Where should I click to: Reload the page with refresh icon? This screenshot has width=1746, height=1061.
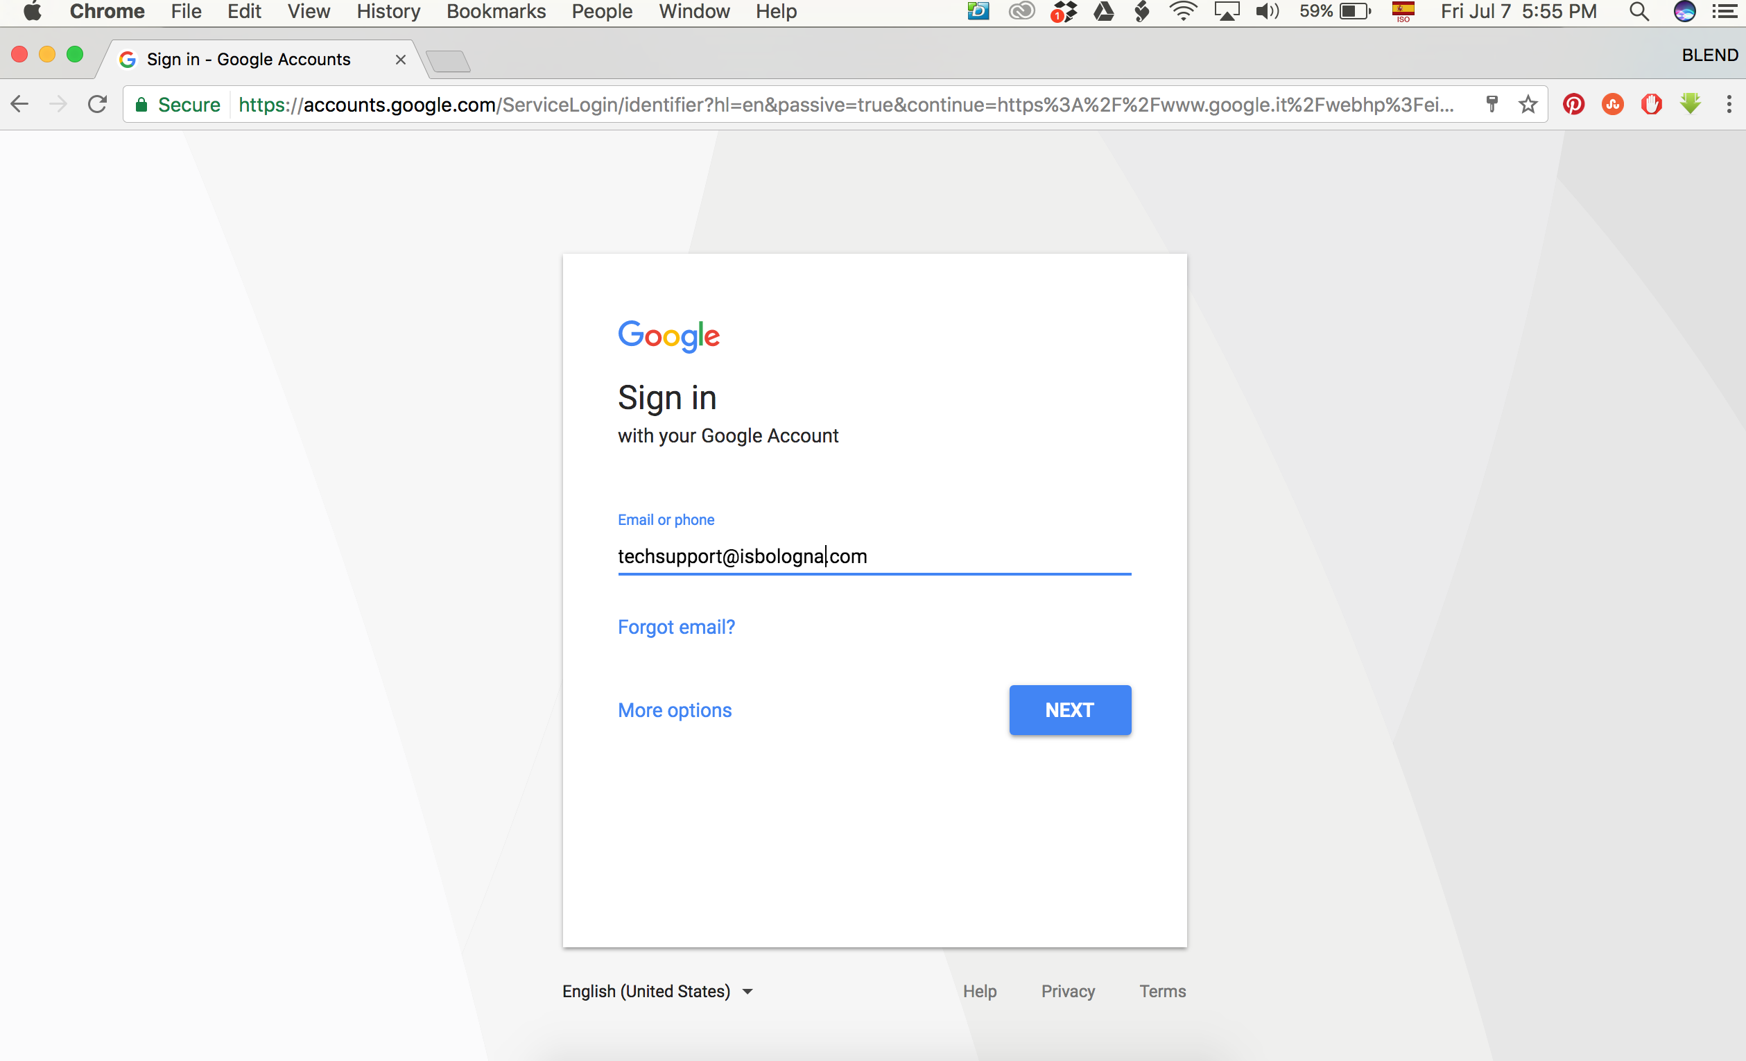[97, 104]
